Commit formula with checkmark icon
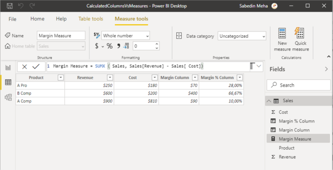The image size is (333, 170). point(36,67)
